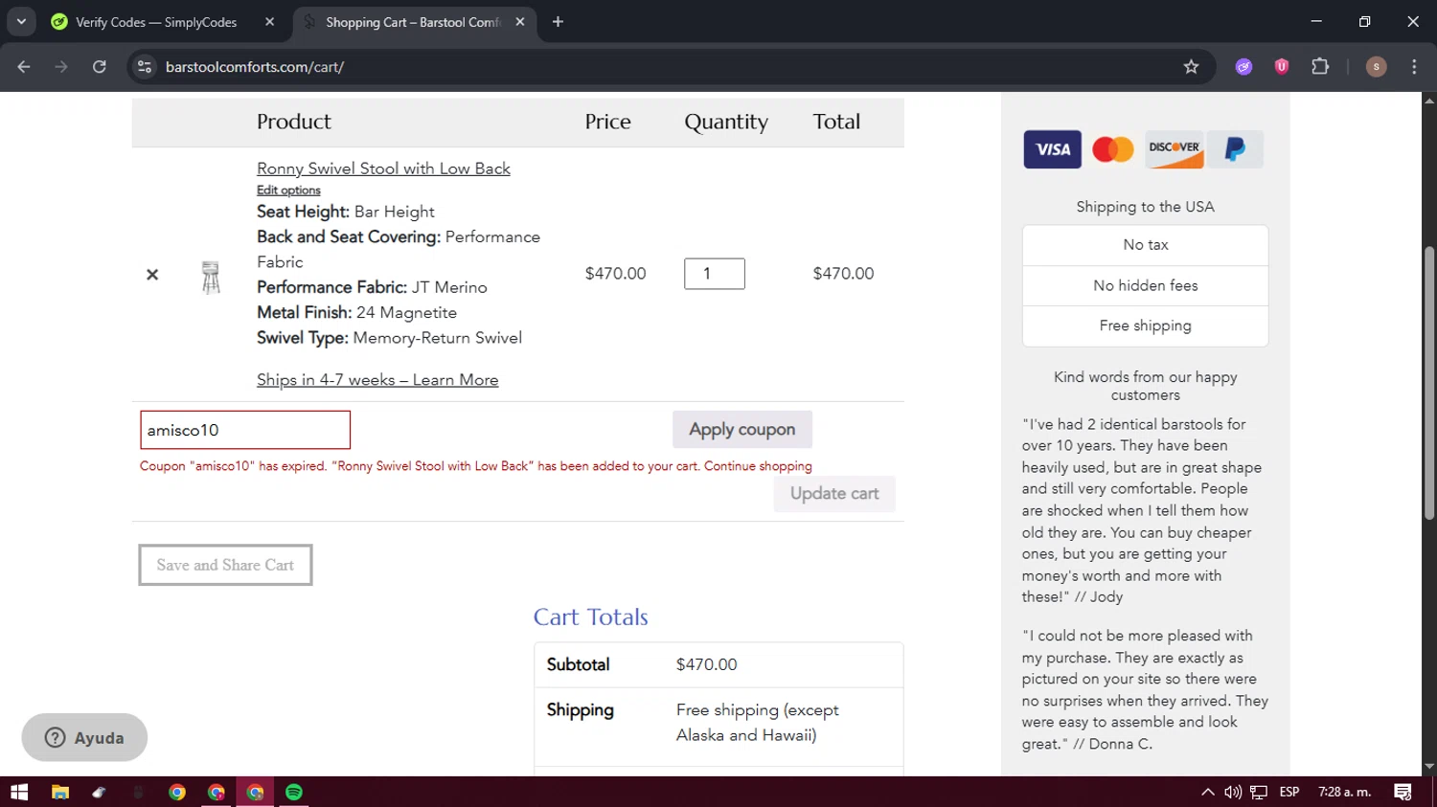This screenshot has width=1437, height=807.
Task: Switch to the Verify Codes — SimplyCodes tab
Action: tap(156, 22)
